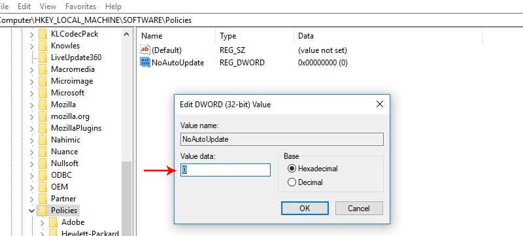Select the Nuance key label
523x236 pixels.
(x=64, y=152)
